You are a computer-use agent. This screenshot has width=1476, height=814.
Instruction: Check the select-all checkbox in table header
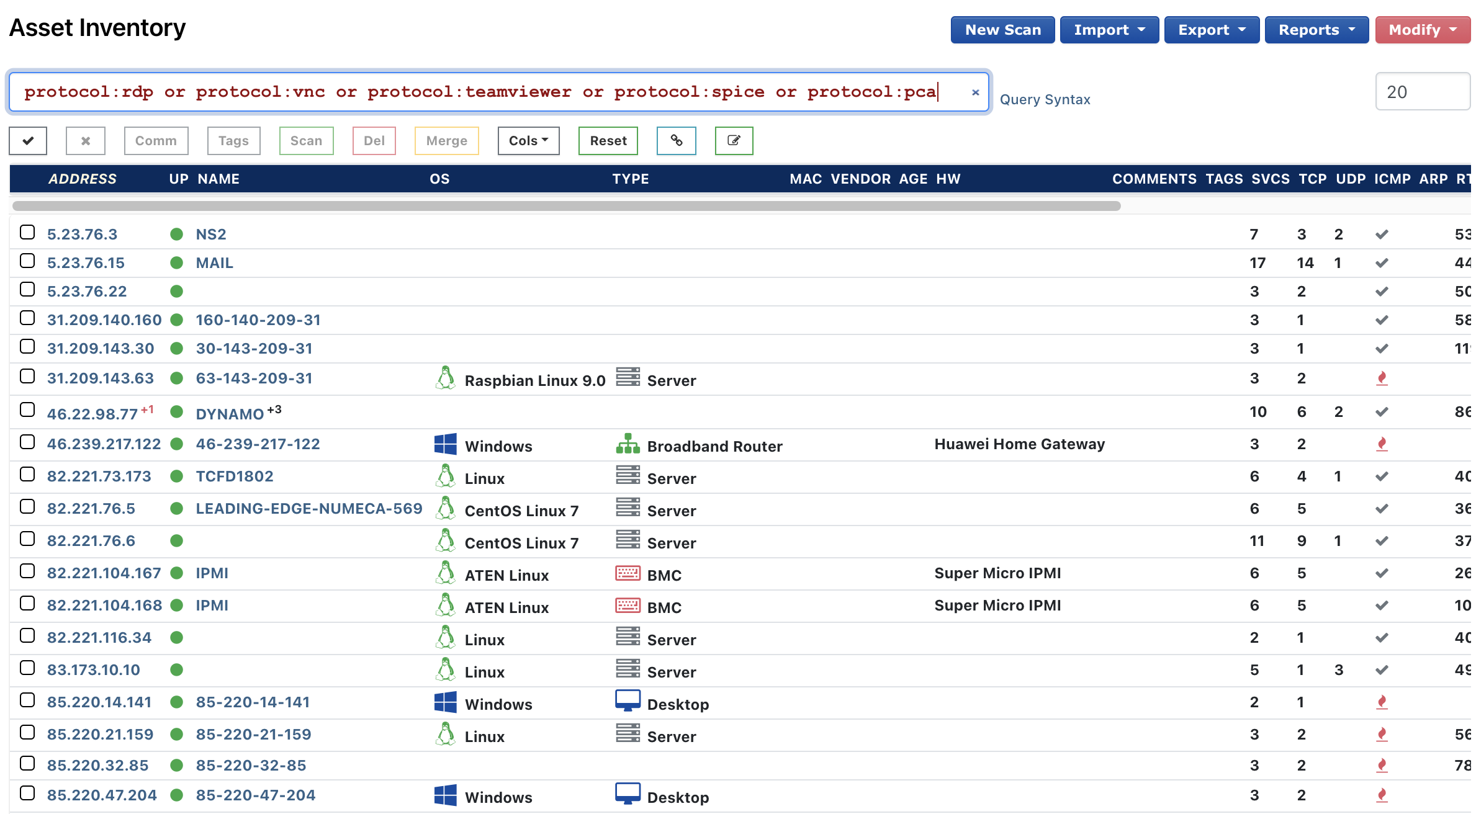(27, 140)
